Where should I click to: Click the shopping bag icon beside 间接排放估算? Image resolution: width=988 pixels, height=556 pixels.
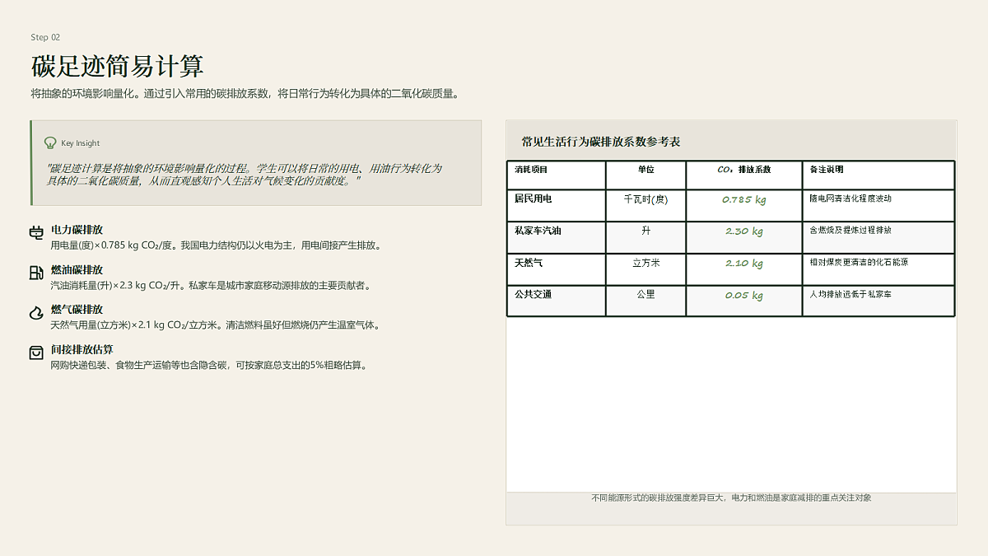pyautogui.click(x=36, y=353)
